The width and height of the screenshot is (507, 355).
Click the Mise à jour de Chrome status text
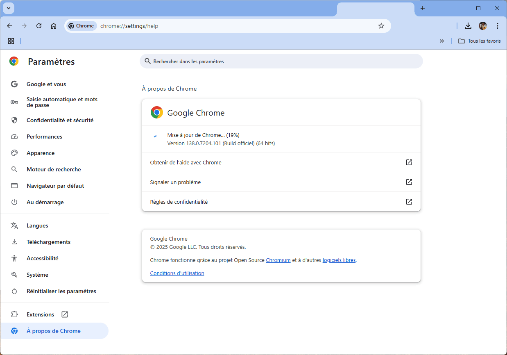click(203, 135)
